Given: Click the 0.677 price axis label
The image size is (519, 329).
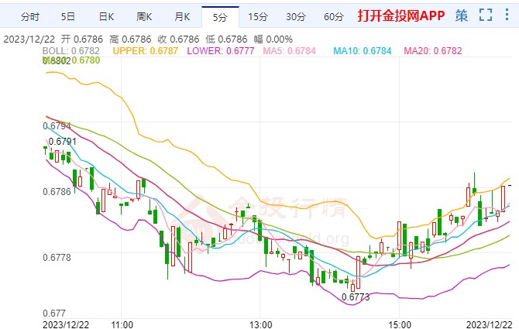Looking at the screenshot, I should [54, 313].
